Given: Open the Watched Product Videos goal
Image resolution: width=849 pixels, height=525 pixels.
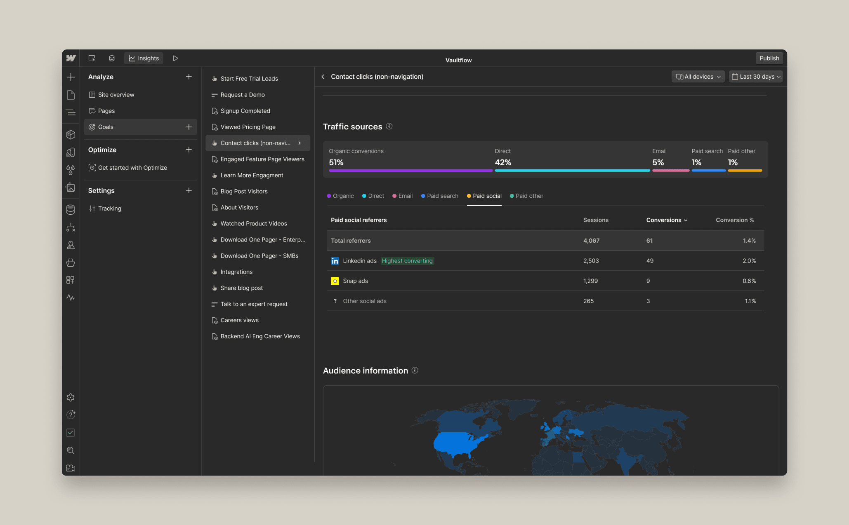Looking at the screenshot, I should [x=258, y=224].
